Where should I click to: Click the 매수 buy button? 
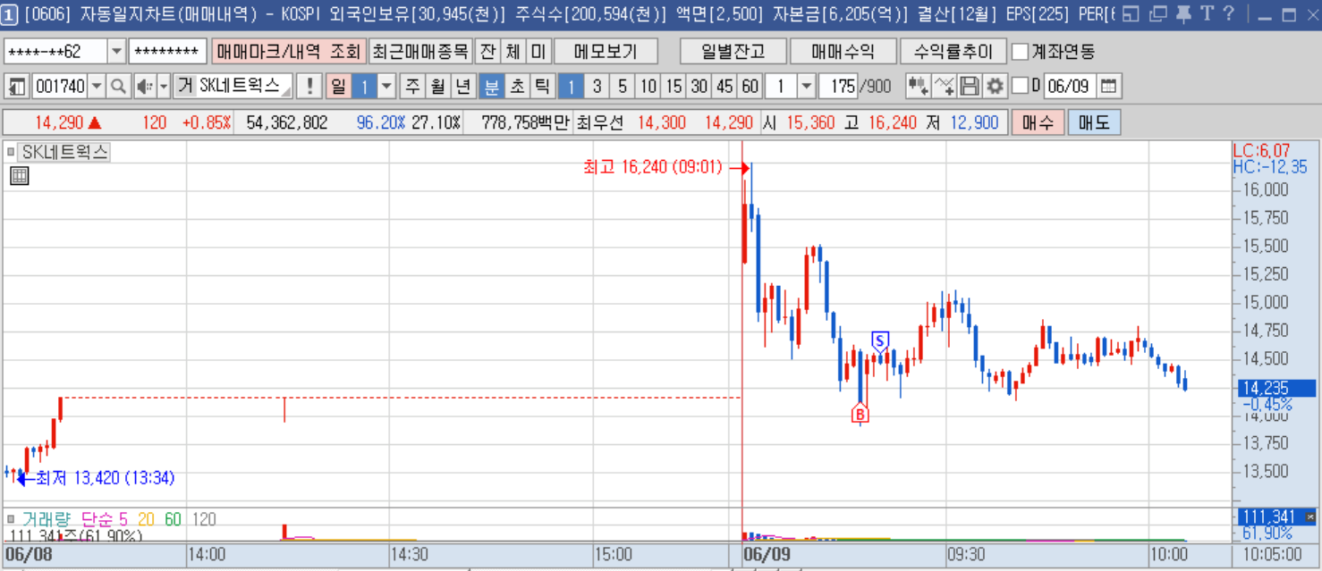[x=1038, y=122]
